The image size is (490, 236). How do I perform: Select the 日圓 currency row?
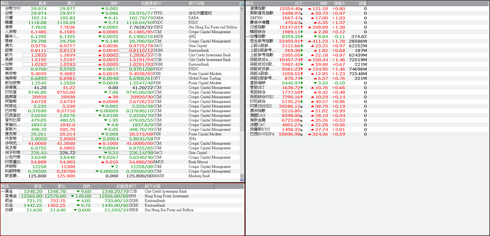[x=120, y=18]
